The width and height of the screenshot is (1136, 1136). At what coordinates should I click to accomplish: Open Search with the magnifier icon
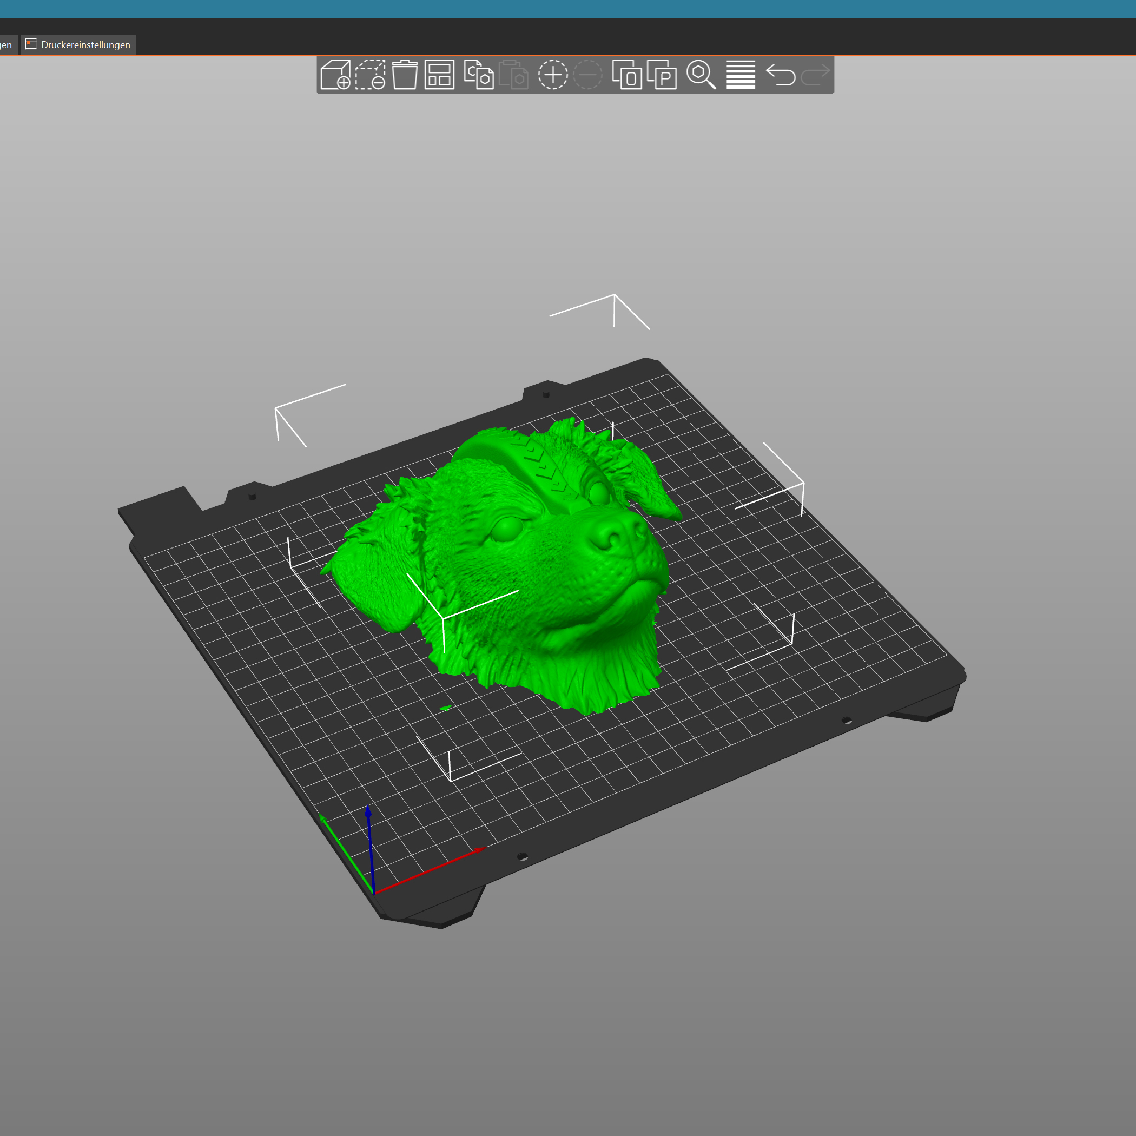point(701,75)
